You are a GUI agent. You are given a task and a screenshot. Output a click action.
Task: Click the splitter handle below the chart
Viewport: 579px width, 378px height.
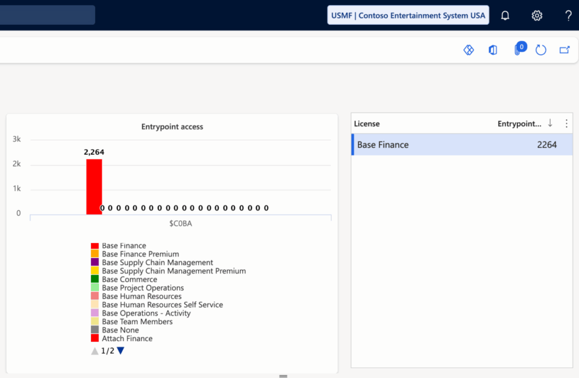[x=283, y=376]
